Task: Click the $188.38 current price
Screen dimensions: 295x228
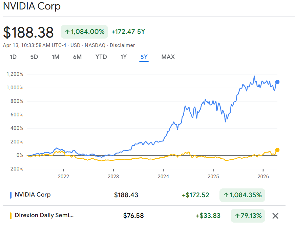Action: point(28,32)
